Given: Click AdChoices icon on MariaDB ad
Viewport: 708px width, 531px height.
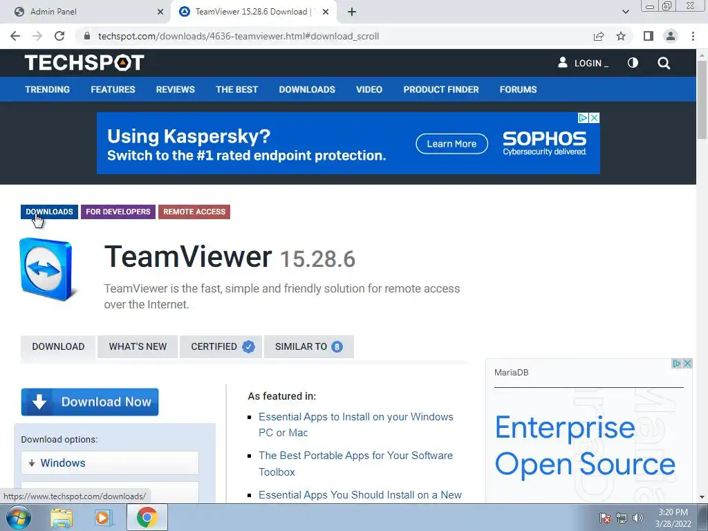Looking at the screenshot, I should click(x=676, y=364).
